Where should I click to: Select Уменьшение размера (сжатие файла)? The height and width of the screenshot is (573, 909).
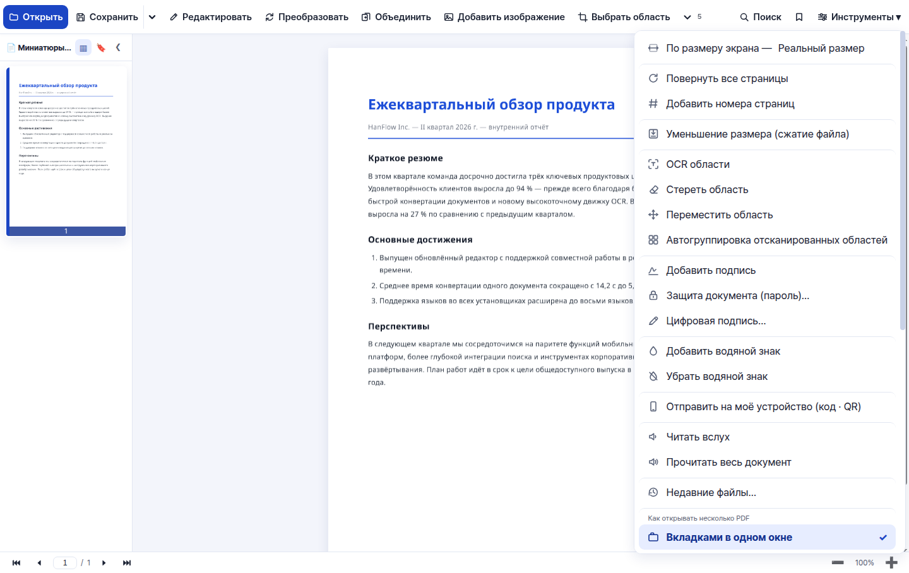pyautogui.click(x=767, y=134)
